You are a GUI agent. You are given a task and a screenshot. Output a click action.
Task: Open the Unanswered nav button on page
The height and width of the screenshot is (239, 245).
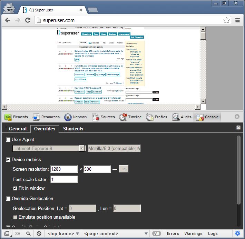click(x=124, y=34)
